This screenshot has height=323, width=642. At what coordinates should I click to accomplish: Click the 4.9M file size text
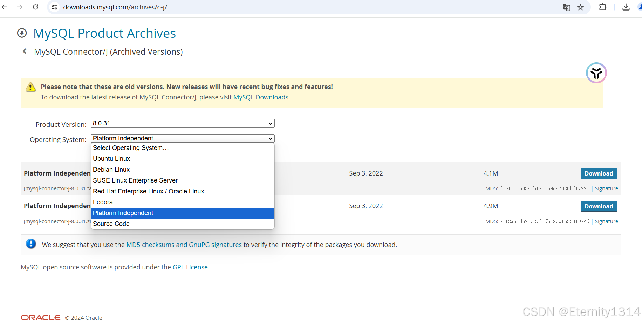(x=491, y=206)
